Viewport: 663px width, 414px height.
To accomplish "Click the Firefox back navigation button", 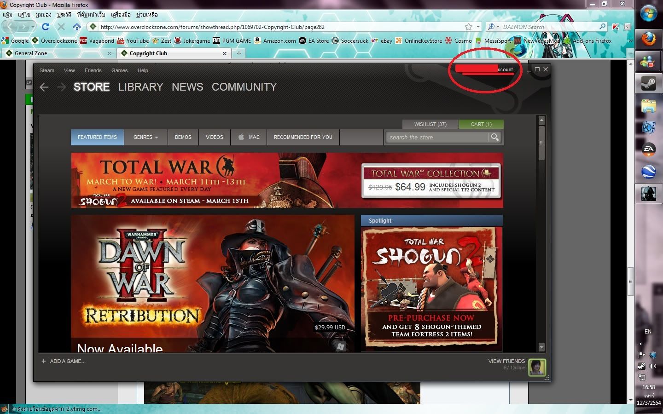I will coord(12,27).
